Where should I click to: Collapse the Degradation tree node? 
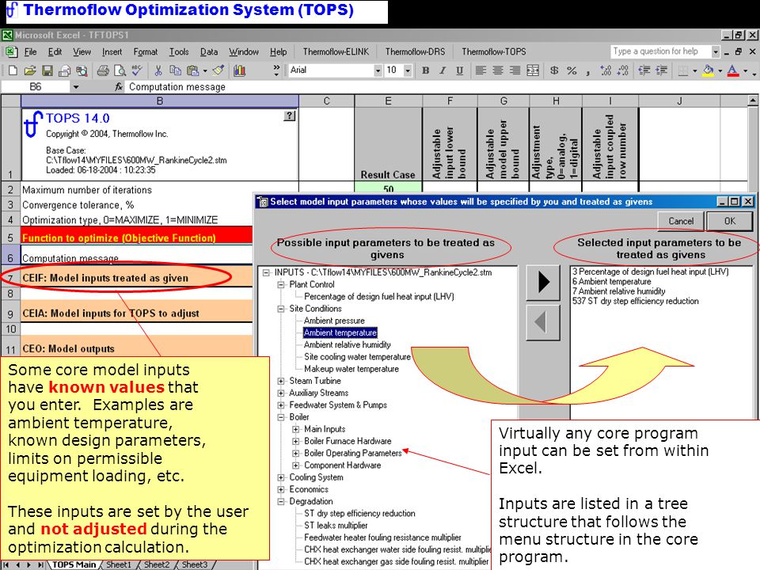pyautogui.click(x=280, y=502)
